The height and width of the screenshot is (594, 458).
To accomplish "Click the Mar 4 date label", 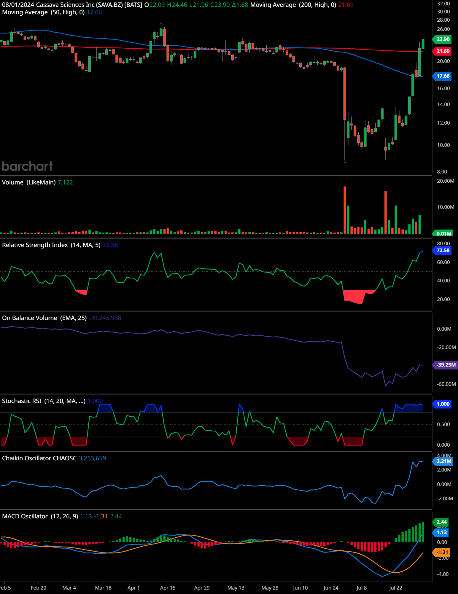I will 69,588.
